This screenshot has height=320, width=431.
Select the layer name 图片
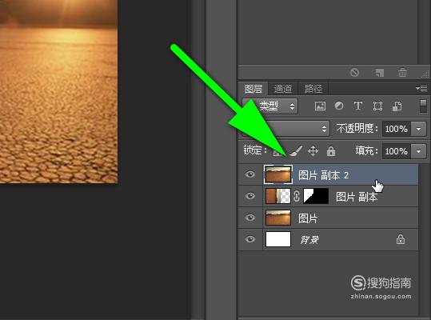point(308,218)
